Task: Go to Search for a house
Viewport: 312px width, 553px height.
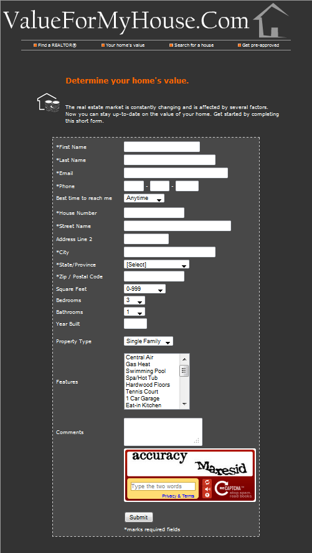Action: click(x=191, y=45)
